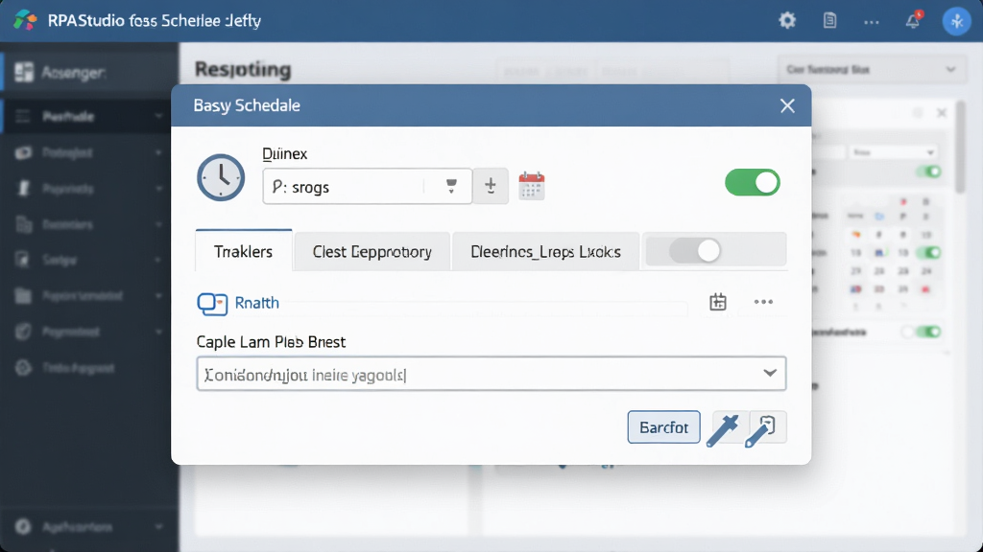Open the three-dot menu in Rnath row
983x552 pixels.
(x=763, y=302)
